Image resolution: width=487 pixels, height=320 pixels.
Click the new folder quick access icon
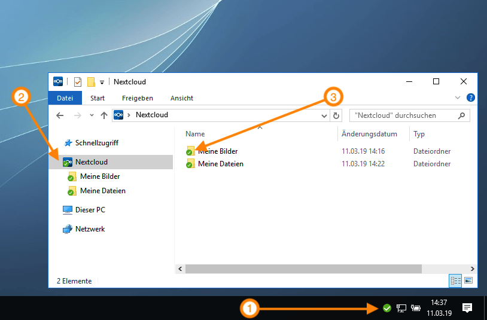coord(91,82)
